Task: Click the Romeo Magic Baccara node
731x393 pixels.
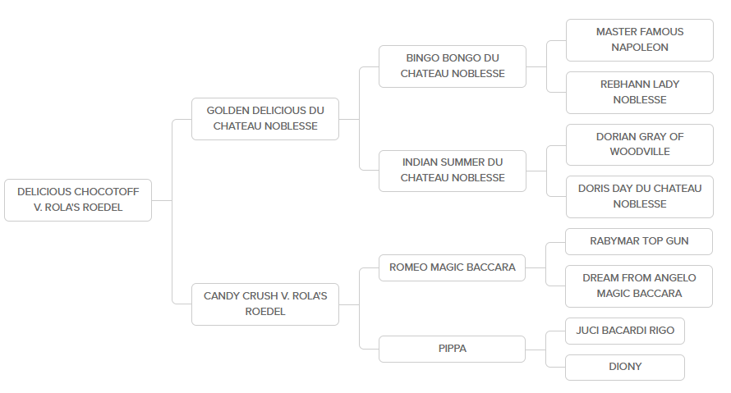Action: pyautogui.click(x=452, y=267)
